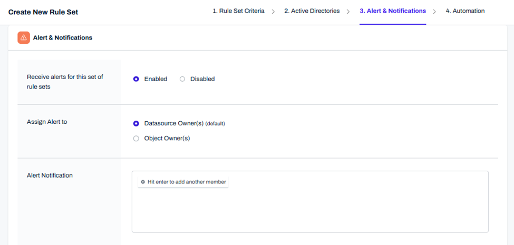Screen dimensions: 514x245
Task: Click the chevron after Rule Set Criteria
Action: coord(273,12)
